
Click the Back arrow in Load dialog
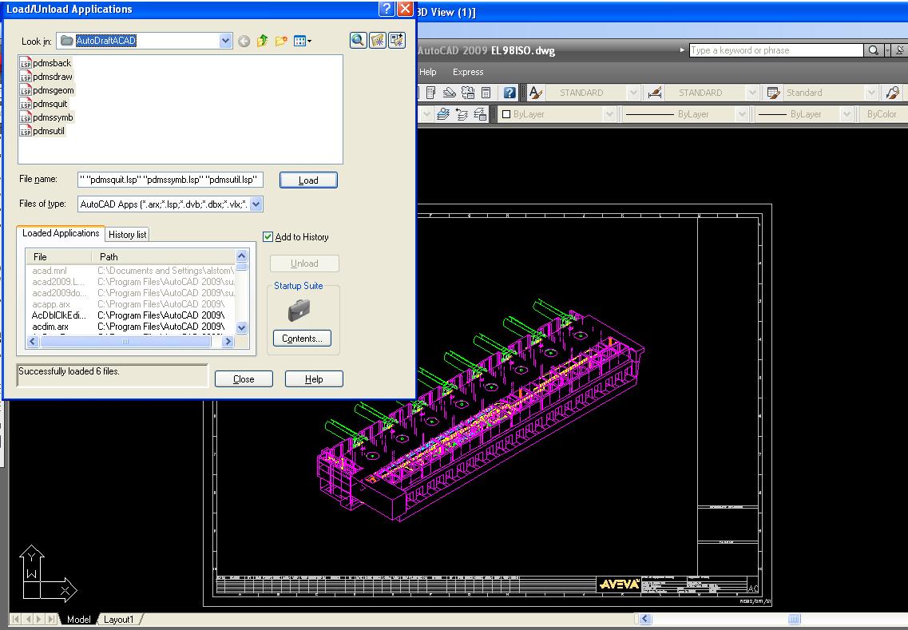click(244, 41)
